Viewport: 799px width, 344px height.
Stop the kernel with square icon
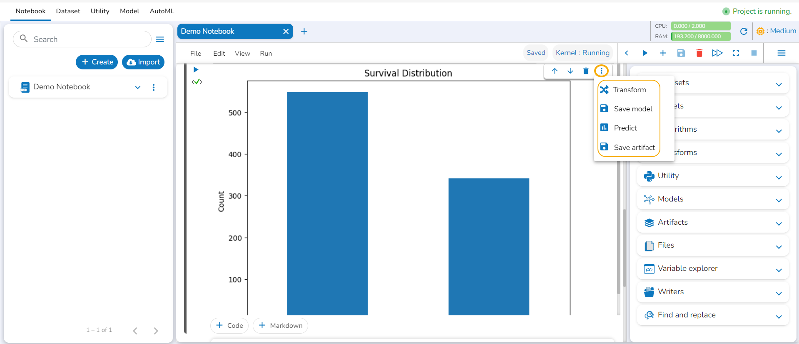click(x=754, y=53)
